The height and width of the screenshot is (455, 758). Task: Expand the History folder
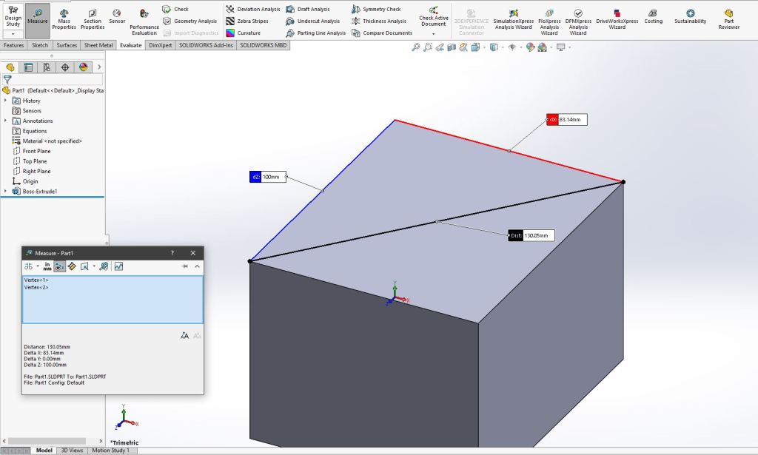tap(6, 101)
